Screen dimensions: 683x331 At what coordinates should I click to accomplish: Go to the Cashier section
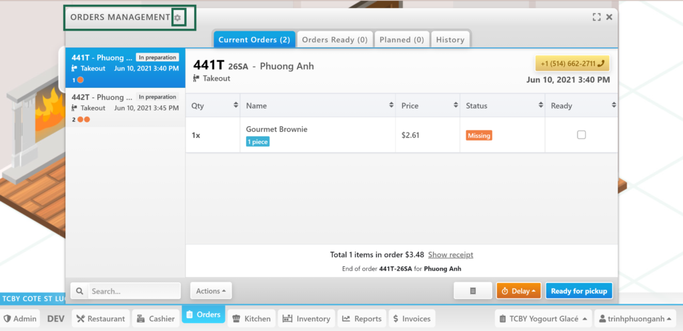click(x=155, y=318)
